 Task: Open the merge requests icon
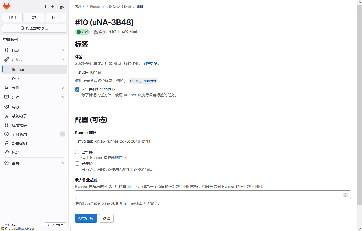point(34,17)
